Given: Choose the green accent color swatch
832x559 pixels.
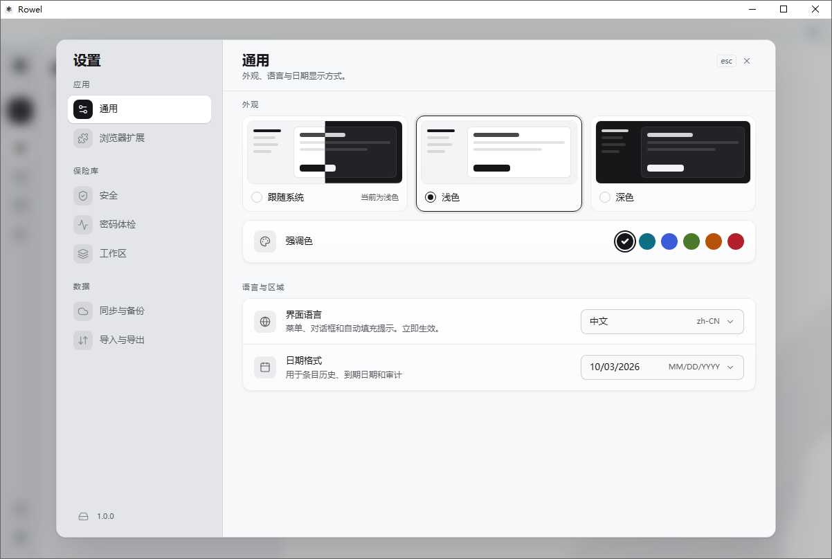Looking at the screenshot, I should pos(691,241).
